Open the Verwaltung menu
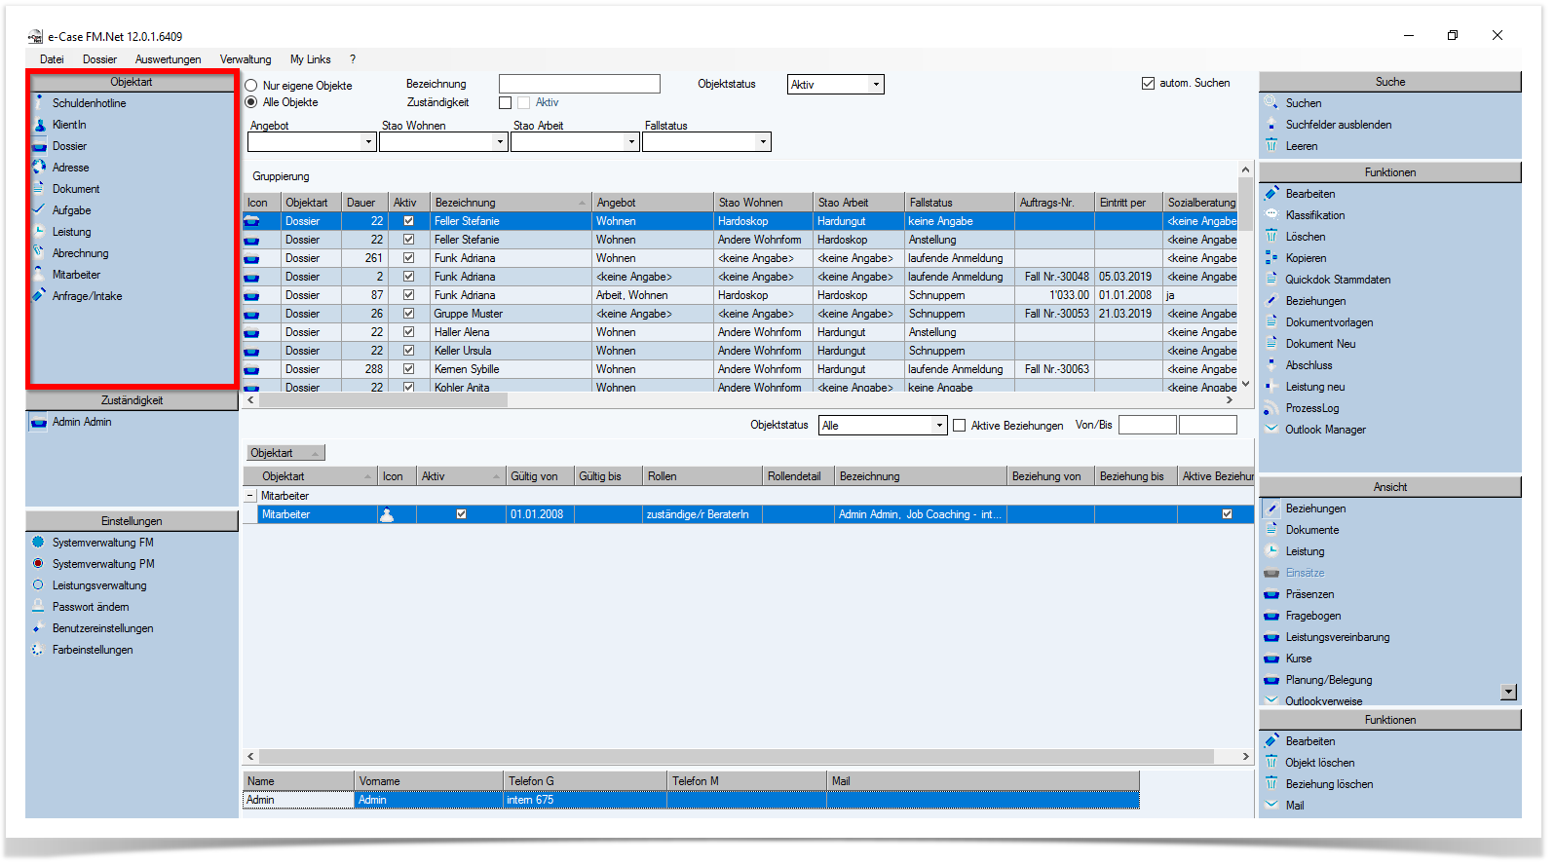Image resolution: width=1555 pixels, height=866 pixels. 246,59
